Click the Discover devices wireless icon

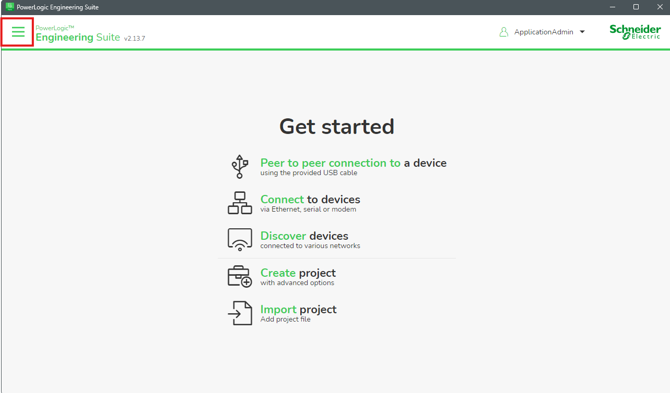(240, 240)
